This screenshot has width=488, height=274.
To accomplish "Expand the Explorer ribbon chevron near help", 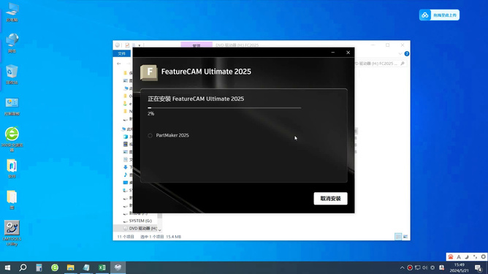I will pos(400,54).
